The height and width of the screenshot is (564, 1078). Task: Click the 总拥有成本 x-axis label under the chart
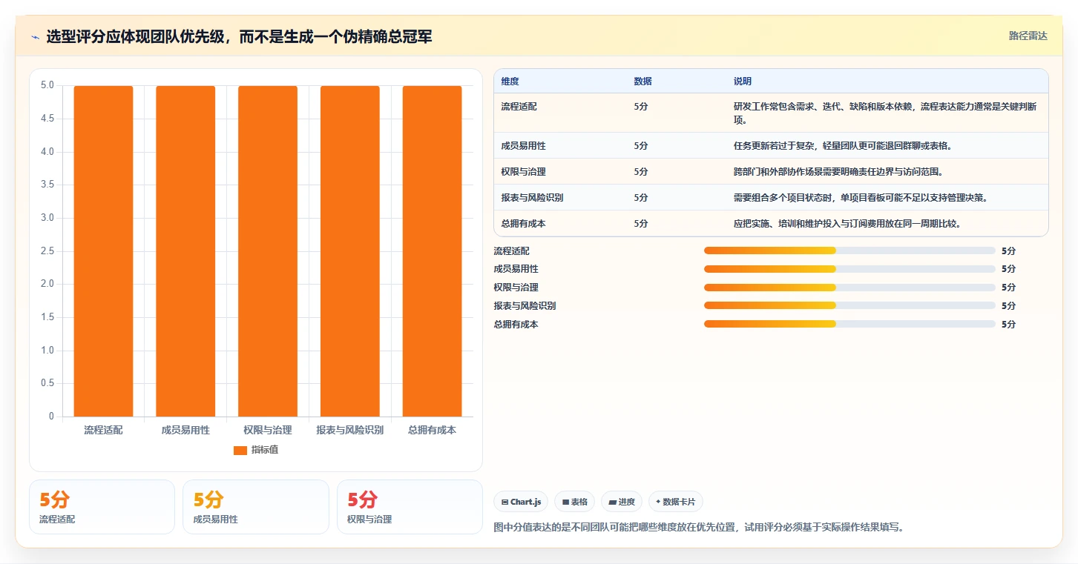(x=432, y=430)
